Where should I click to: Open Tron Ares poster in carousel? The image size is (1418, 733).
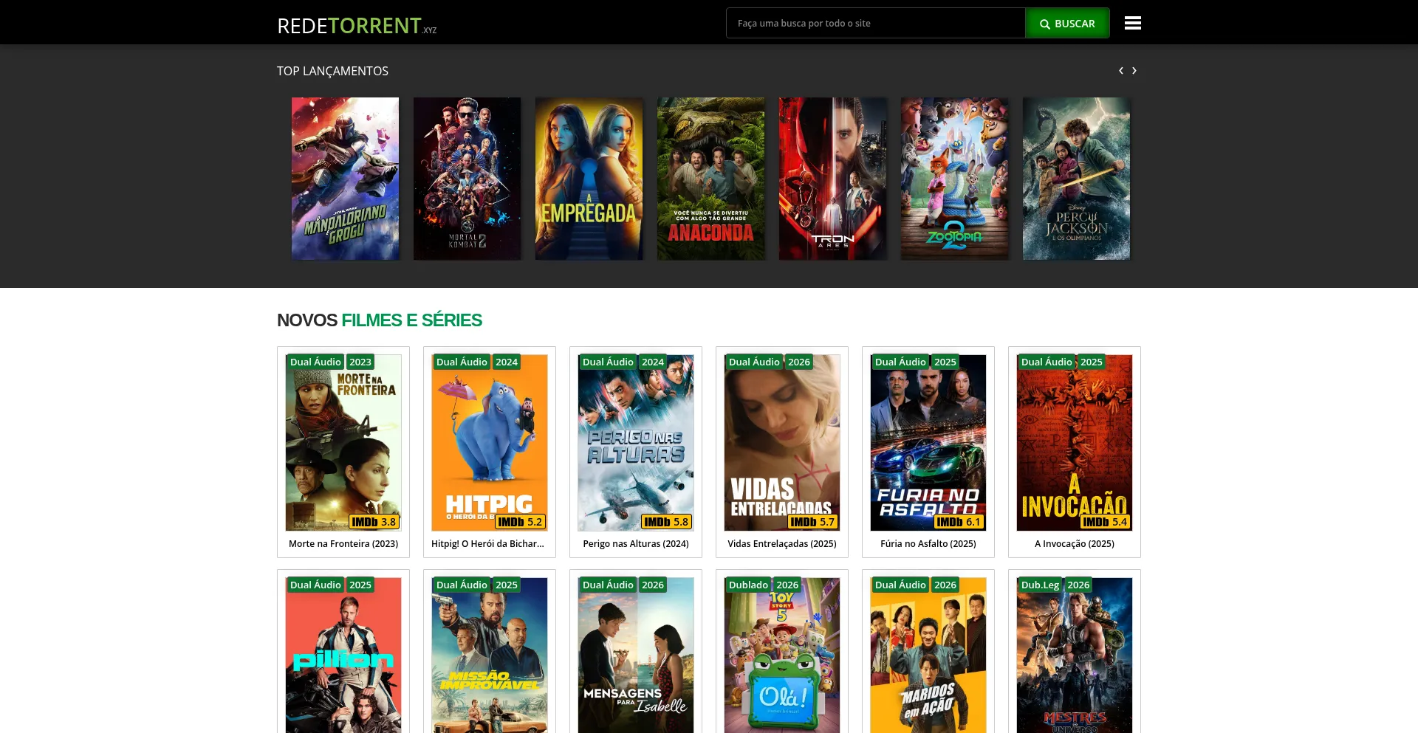pos(832,179)
